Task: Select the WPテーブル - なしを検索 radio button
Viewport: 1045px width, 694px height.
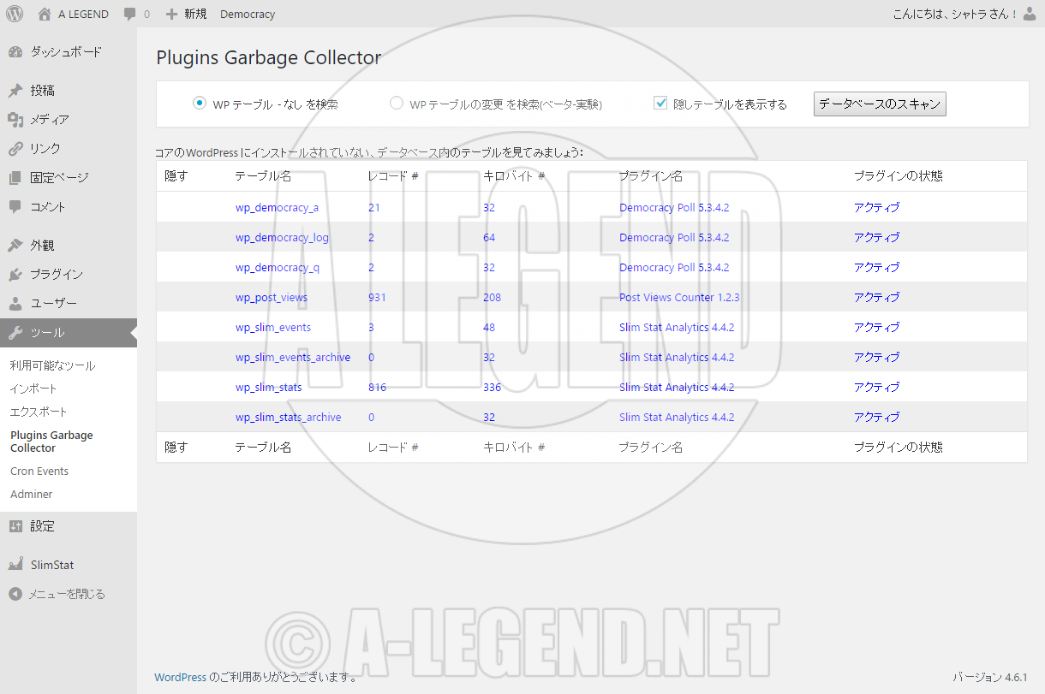Action: coord(200,103)
